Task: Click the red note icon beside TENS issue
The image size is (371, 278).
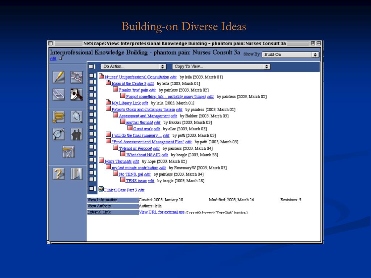Action: pyautogui.click(x=122, y=180)
